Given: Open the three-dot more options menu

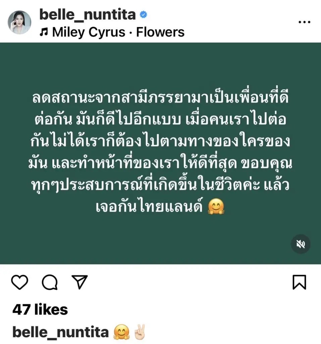Looking at the screenshot, I should (305, 22).
